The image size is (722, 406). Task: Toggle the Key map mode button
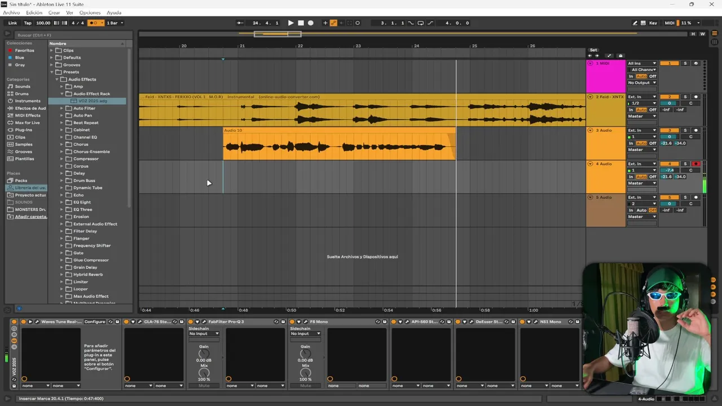click(x=653, y=23)
